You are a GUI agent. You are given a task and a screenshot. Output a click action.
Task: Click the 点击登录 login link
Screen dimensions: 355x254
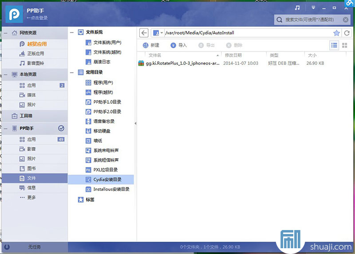(37, 18)
